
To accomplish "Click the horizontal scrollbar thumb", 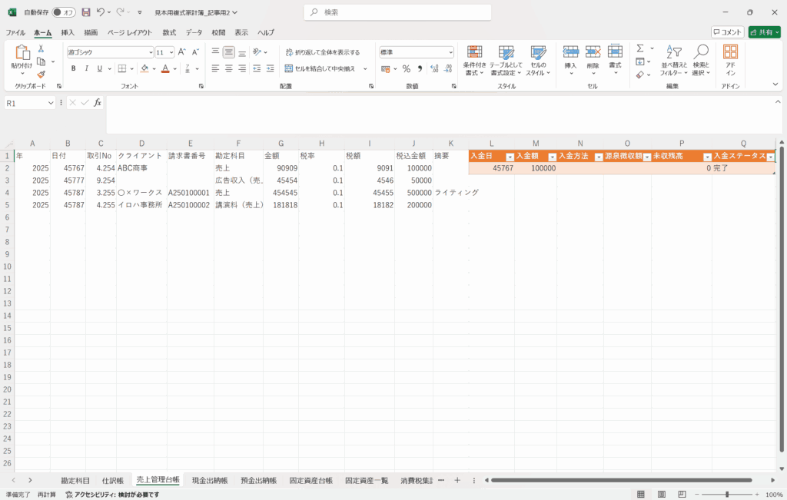I will pos(621,481).
